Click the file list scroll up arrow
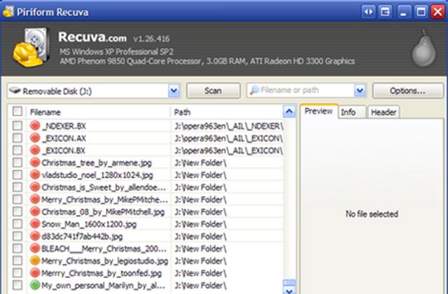The image size is (448, 294). pyautogui.click(x=289, y=112)
